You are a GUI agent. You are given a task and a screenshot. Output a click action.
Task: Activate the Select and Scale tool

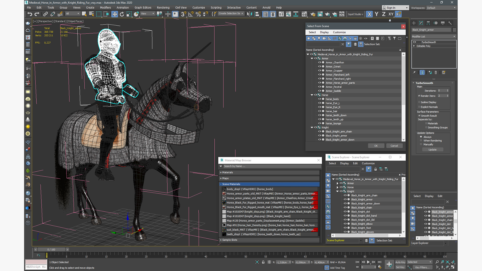pos(129,14)
